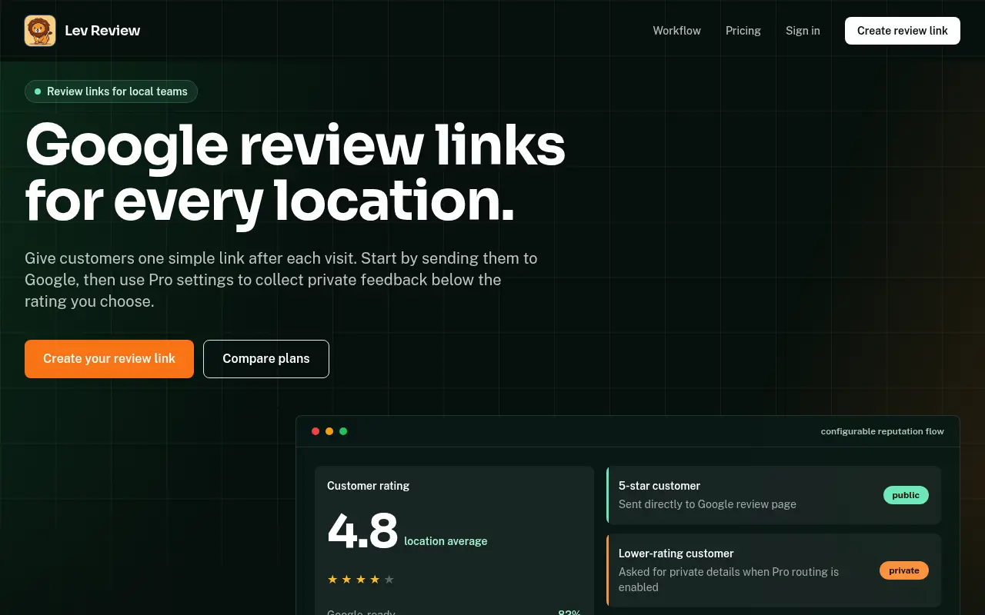Click the public tag
This screenshot has width=985, height=615.
tap(906, 495)
